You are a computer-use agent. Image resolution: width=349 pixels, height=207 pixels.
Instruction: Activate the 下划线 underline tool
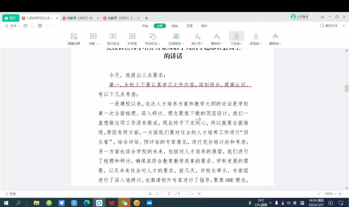pos(236,36)
